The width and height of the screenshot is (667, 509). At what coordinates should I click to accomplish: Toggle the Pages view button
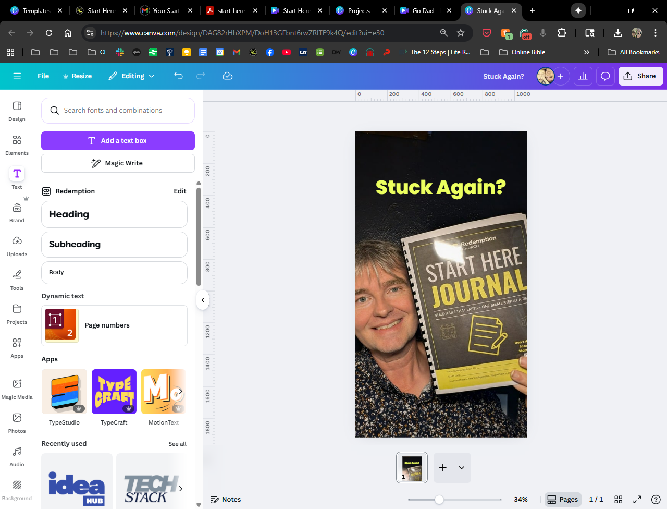tap(562, 499)
